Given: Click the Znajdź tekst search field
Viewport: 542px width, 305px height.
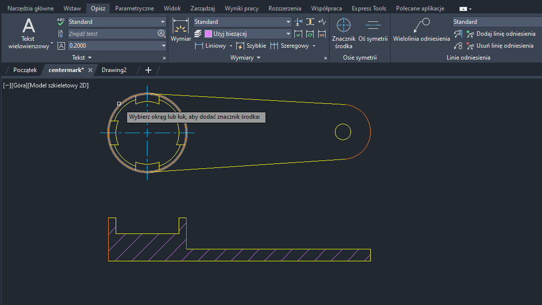Looking at the screenshot, I should [112, 34].
